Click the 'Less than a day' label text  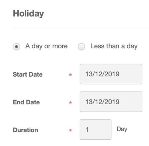(114, 46)
